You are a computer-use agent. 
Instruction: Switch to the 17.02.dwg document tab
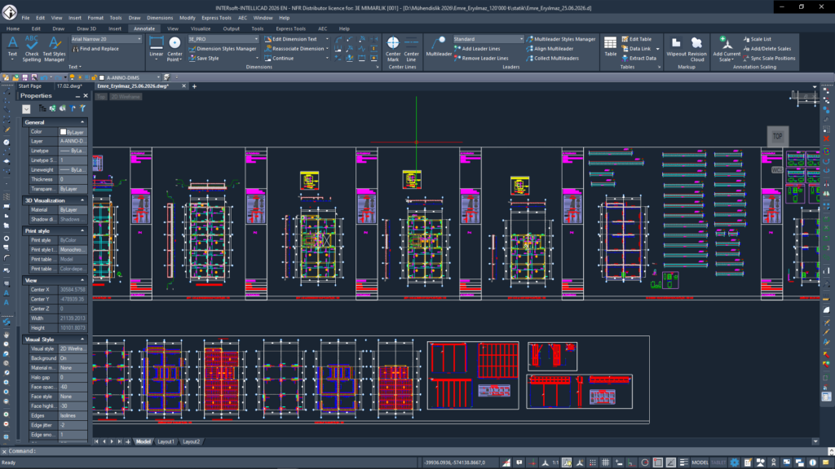pos(70,86)
